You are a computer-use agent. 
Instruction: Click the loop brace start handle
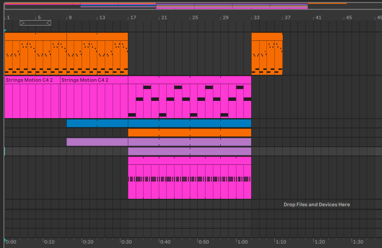click(x=23, y=23)
